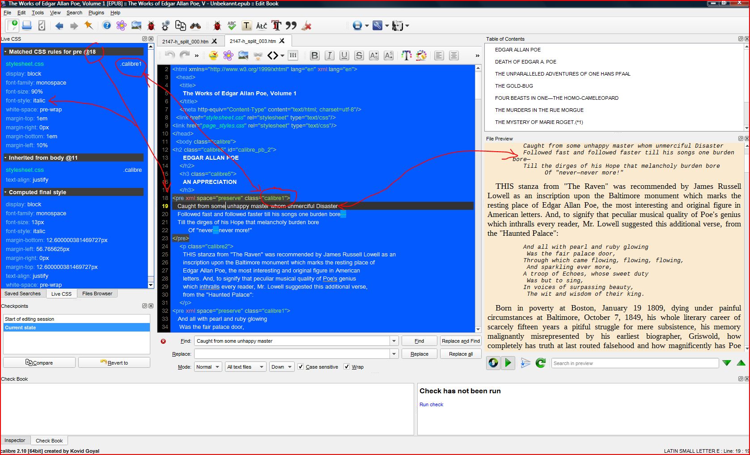Find previous in preview with green up arrow
Screen dimensions: 750x455
[741, 363]
